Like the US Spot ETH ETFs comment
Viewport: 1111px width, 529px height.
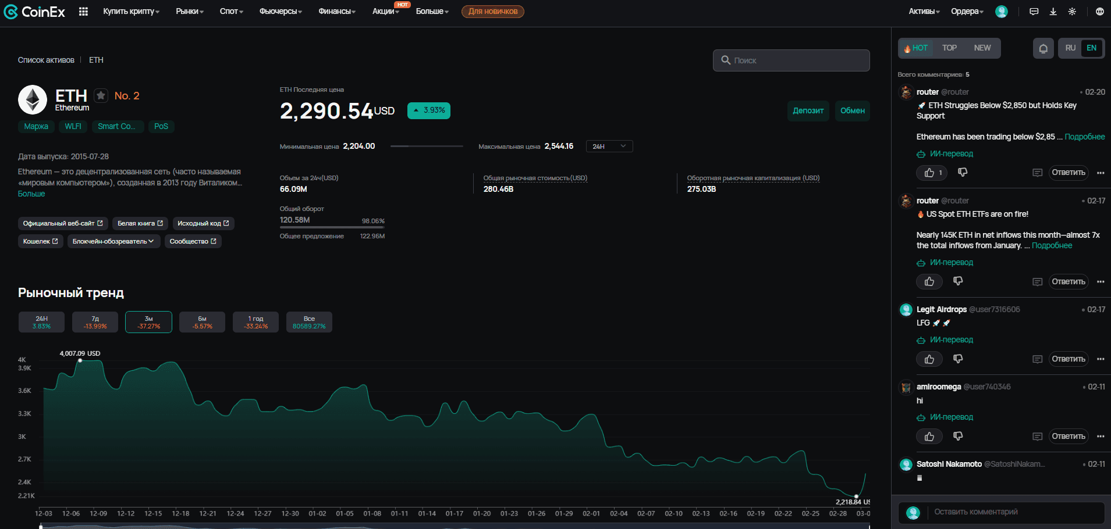tap(929, 281)
